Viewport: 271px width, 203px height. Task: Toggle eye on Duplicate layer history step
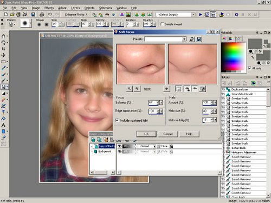click(223, 89)
